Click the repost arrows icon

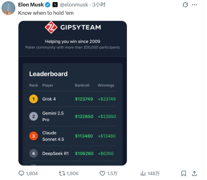click(x=62, y=173)
